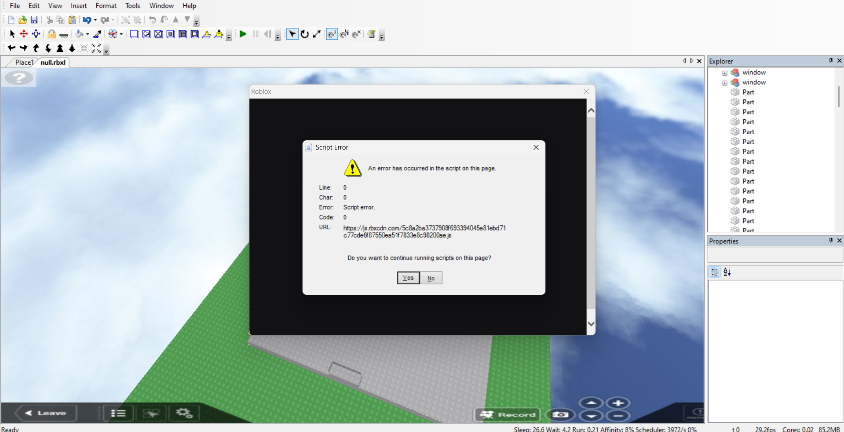The image size is (844, 432).
Task: Create a new place with the New icon
Action: [x=11, y=20]
